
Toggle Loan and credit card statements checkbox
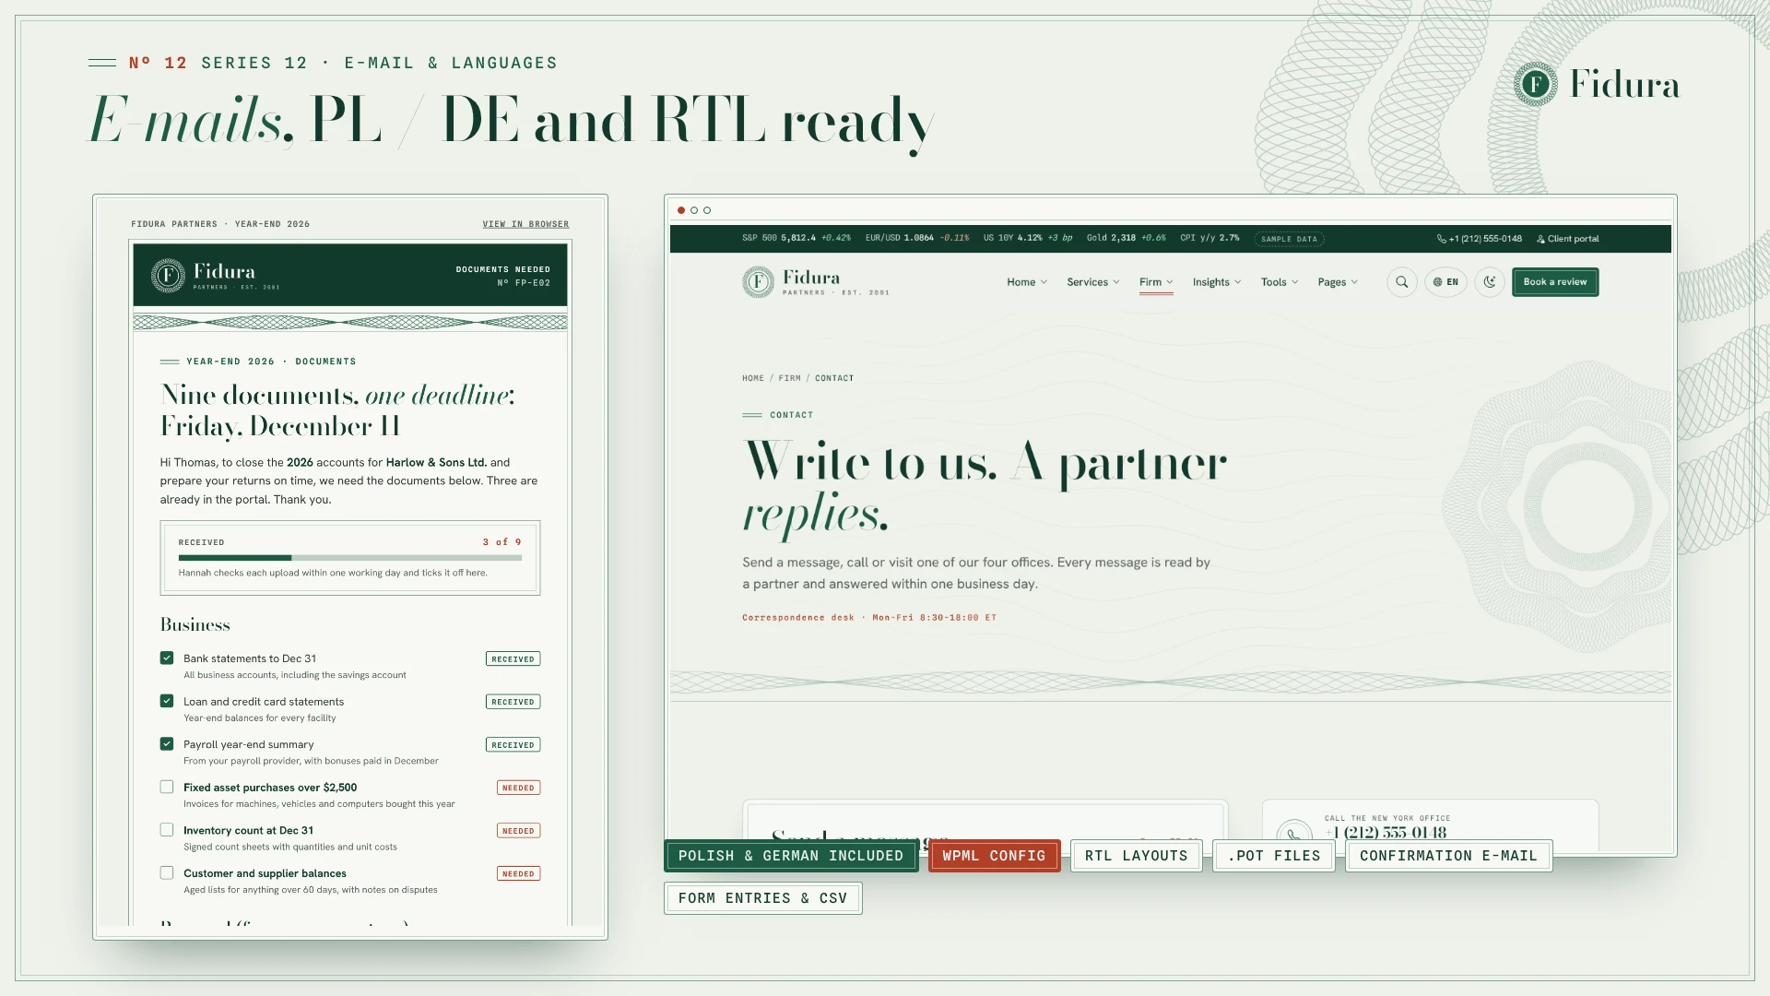point(167,702)
